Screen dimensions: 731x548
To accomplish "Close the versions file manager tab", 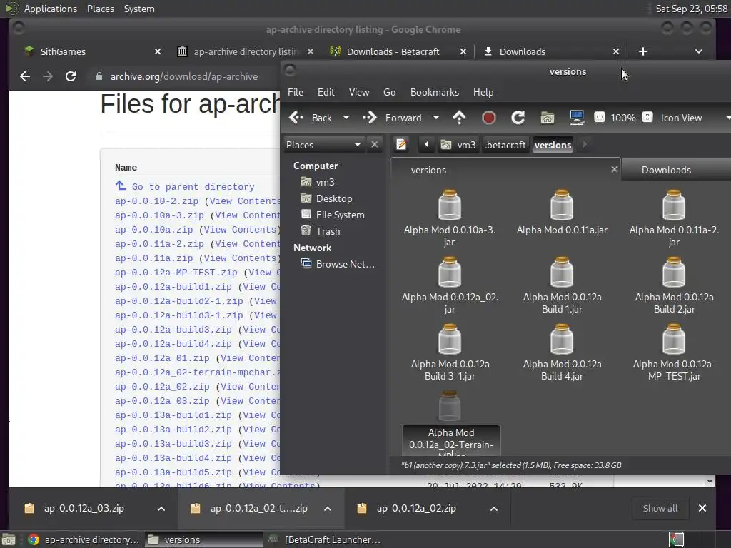I will point(615,170).
